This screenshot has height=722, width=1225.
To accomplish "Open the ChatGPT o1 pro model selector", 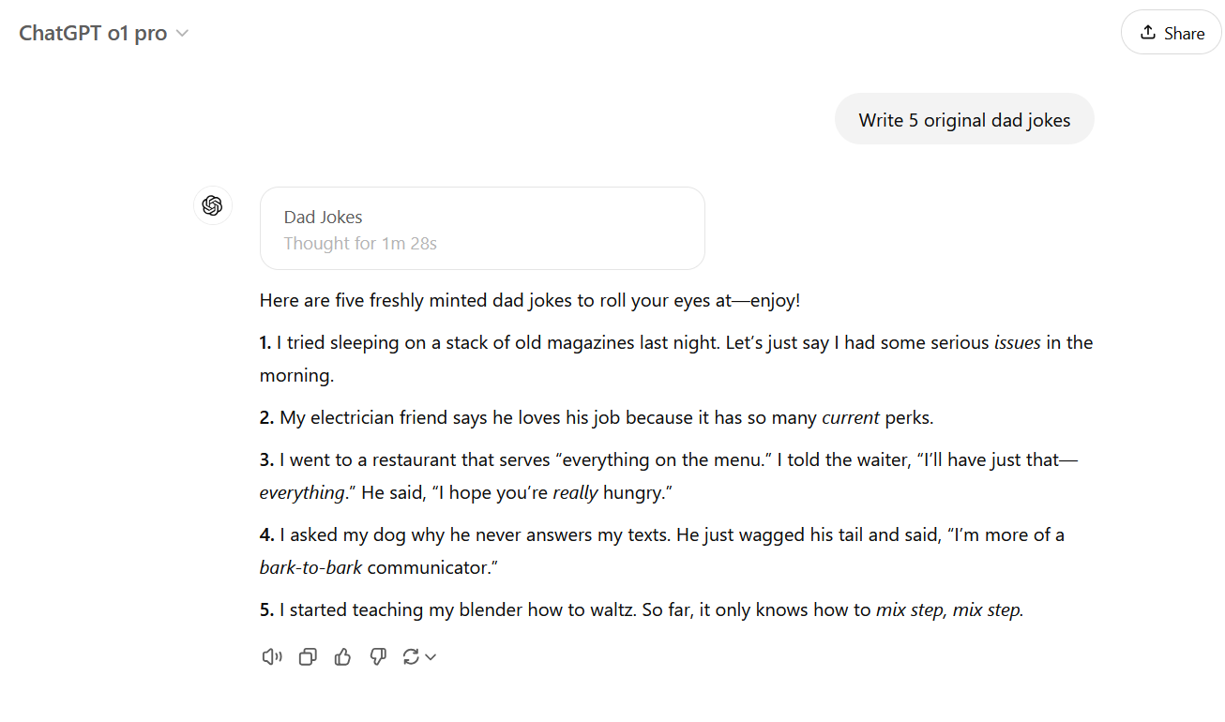I will click(x=103, y=33).
